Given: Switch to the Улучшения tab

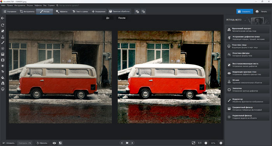Looking at the screenshot, I should point(10,12).
